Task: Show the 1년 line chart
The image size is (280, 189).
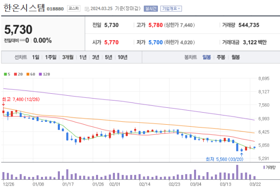Action: (x=83, y=57)
